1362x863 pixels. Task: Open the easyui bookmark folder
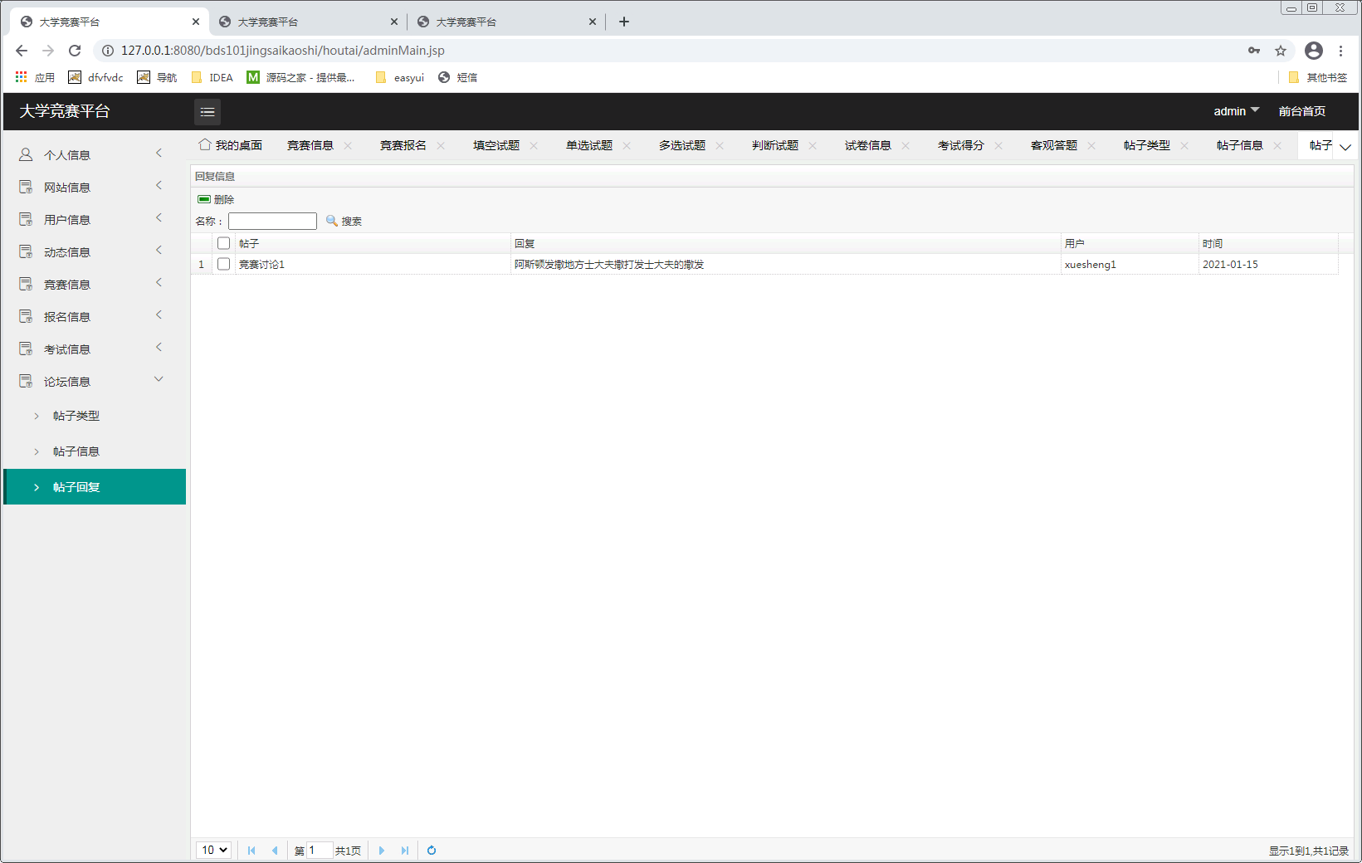pyautogui.click(x=400, y=77)
